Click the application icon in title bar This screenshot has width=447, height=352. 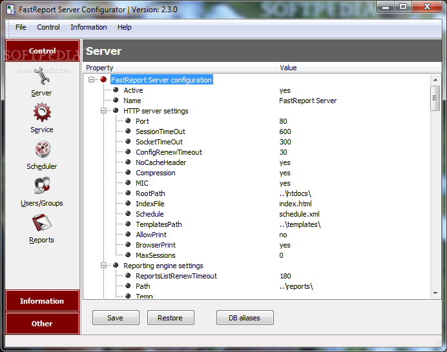tap(11, 10)
